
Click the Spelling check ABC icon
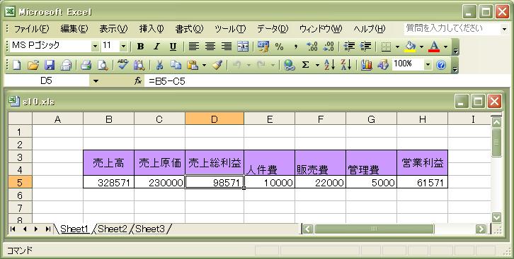[x=123, y=65]
